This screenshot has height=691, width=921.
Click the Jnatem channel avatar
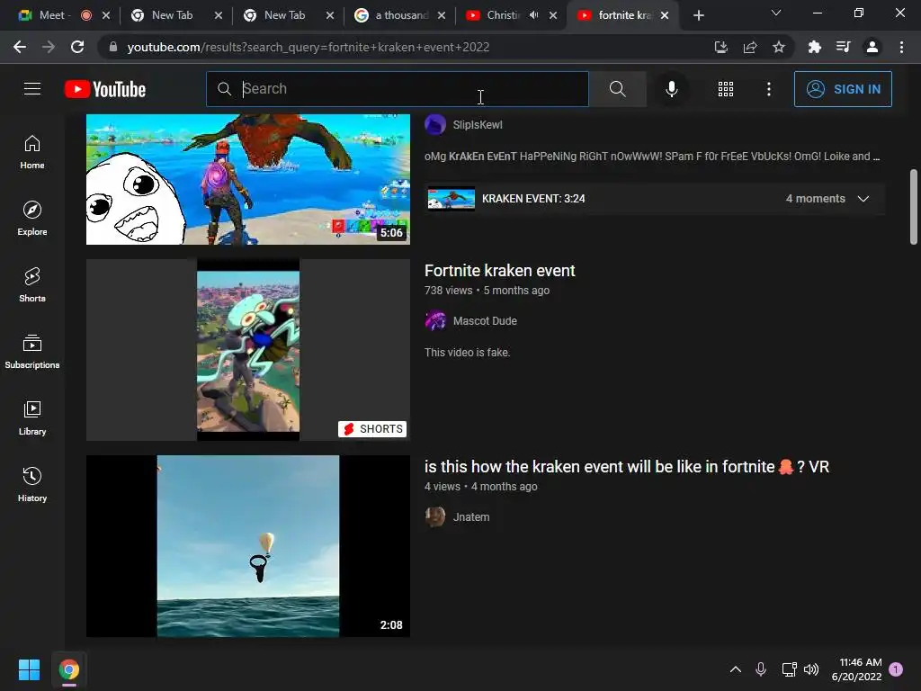[x=435, y=517]
